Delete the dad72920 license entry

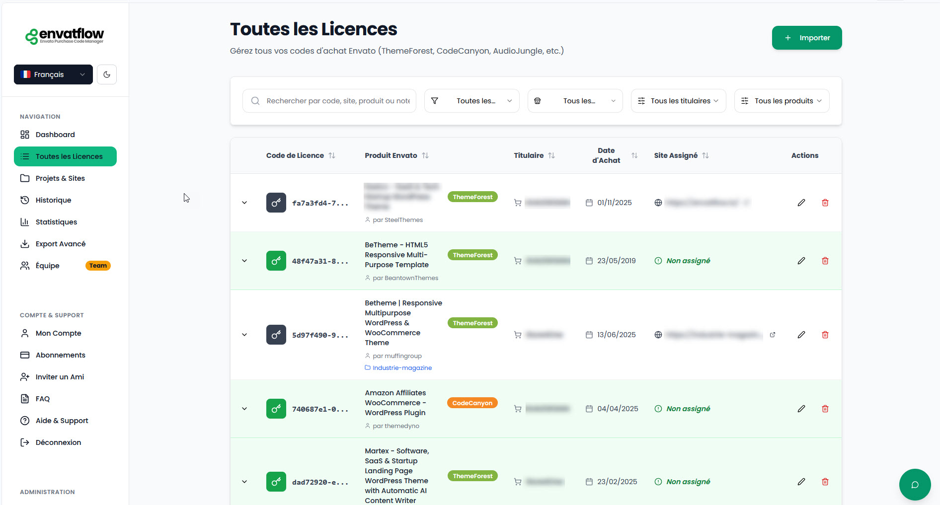825,482
